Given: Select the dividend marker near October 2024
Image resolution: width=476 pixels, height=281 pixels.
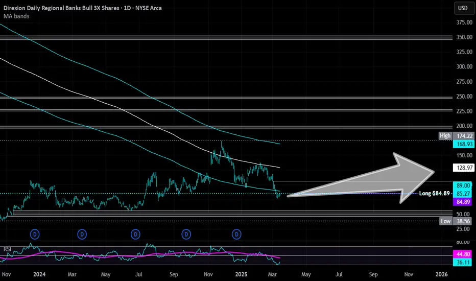Looking at the screenshot, I should (x=186, y=234).
